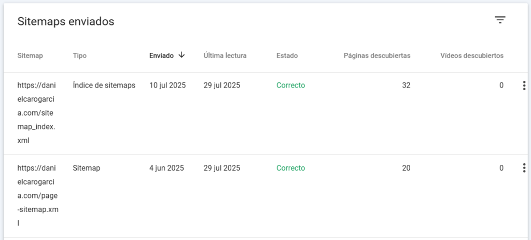This screenshot has height=240, width=531.
Task: Click the Correcto status of page-sitemap row
Action: pos(290,168)
